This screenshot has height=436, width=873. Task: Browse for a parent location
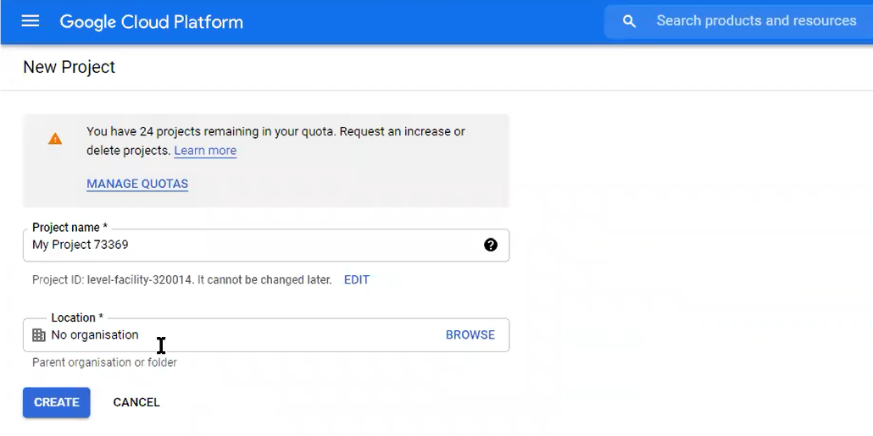470,334
